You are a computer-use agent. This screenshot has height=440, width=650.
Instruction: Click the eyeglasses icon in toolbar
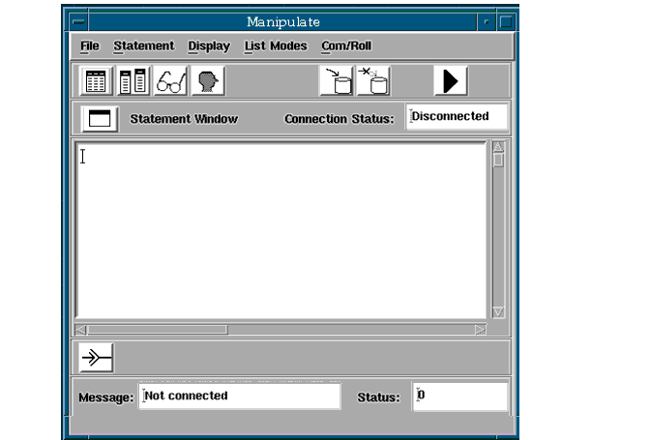pyautogui.click(x=171, y=81)
